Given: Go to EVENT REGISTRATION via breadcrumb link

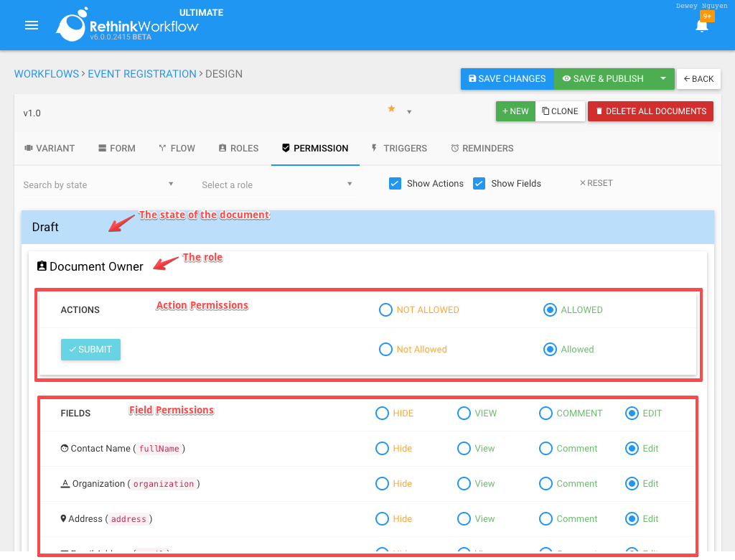Looking at the screenshot, I should (x=141, y=73).
